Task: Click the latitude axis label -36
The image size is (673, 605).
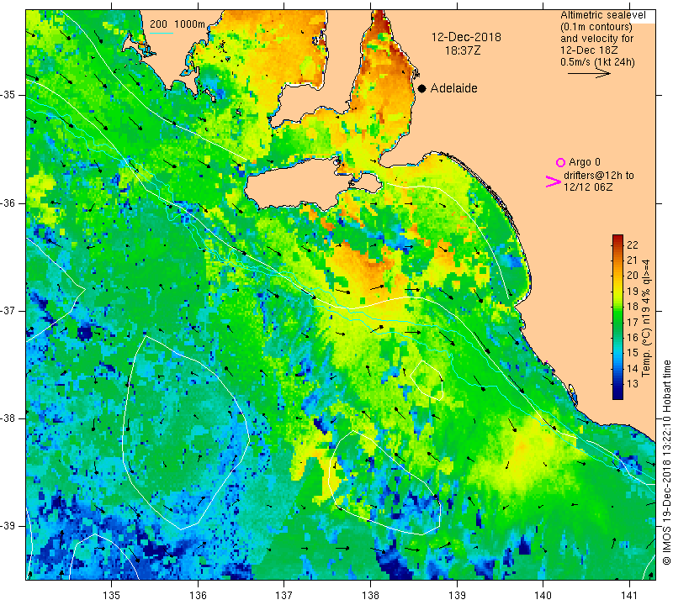Action: pyautogui.click(x=8, y=203)
